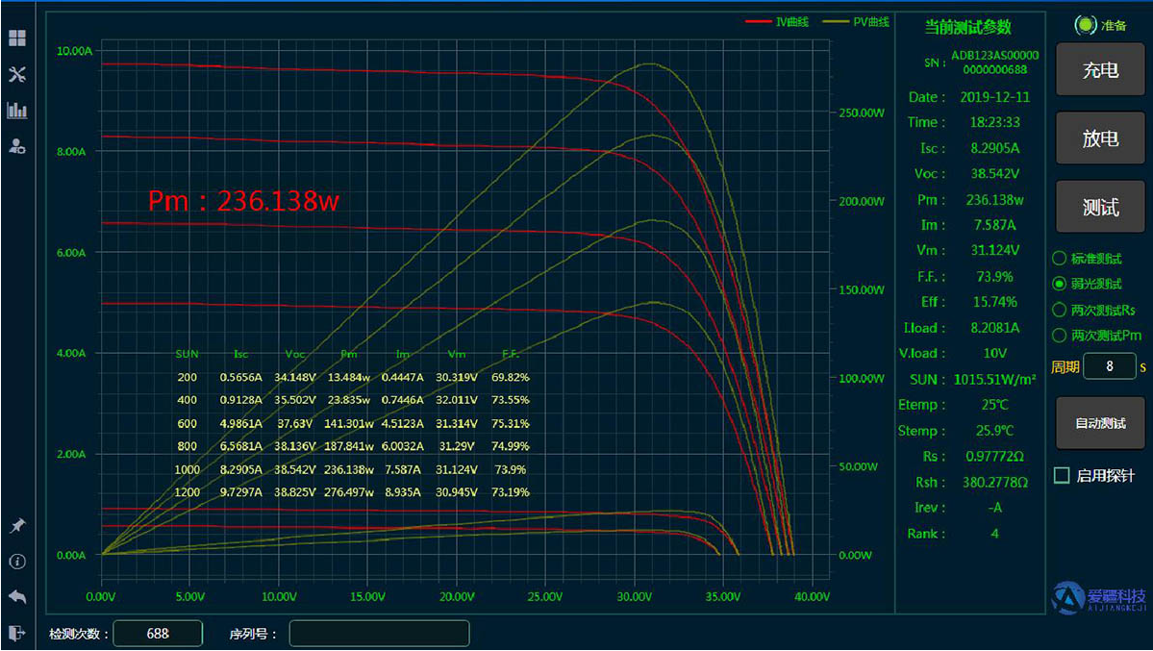
Task: Select the 两次测试Pm radio option
Action: [1060, 336]
